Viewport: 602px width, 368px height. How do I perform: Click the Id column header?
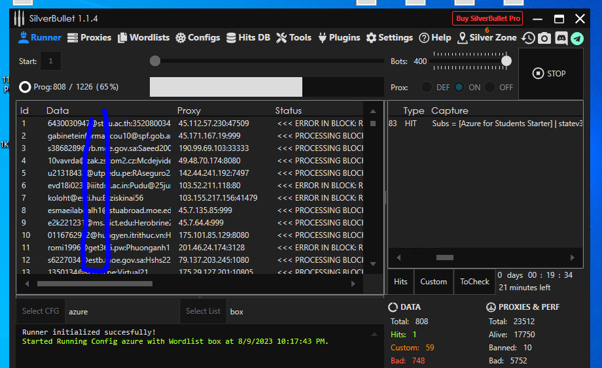pos(25,110)
